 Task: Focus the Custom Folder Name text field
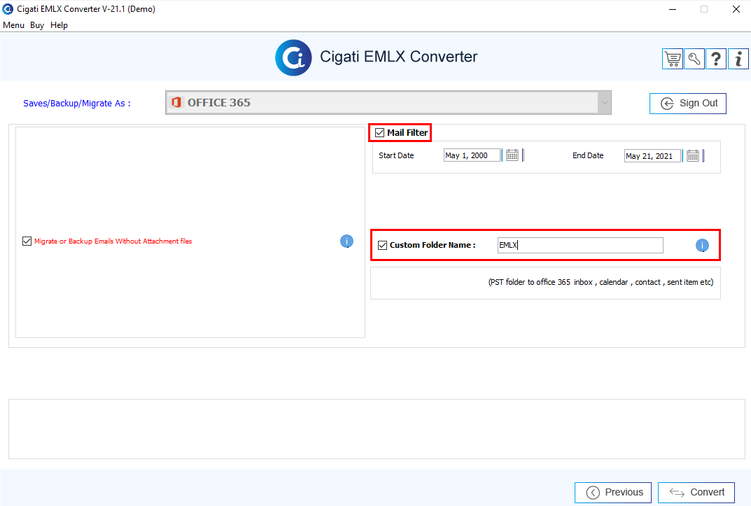pyautogui.click(x=580, y=245)
